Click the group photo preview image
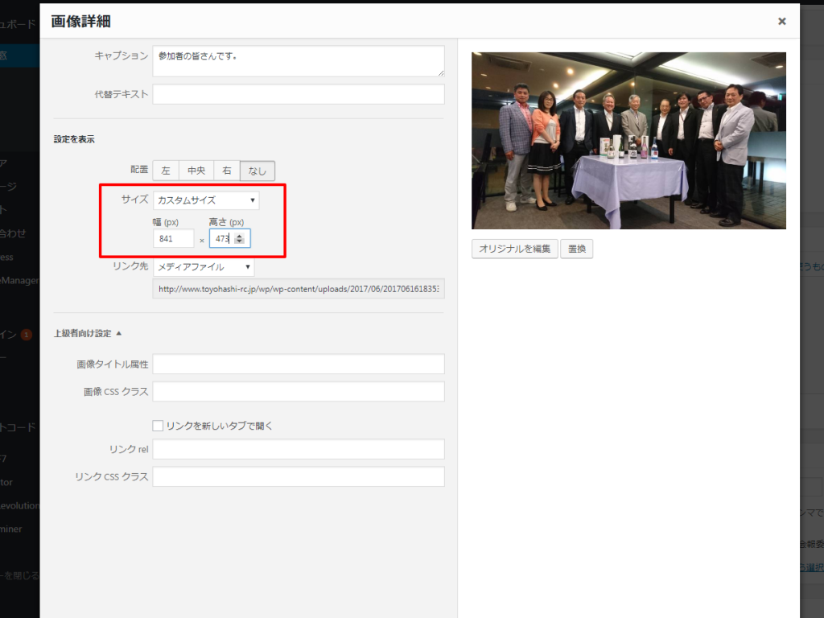Screen dimensions: 824x618 click(628, 141)
